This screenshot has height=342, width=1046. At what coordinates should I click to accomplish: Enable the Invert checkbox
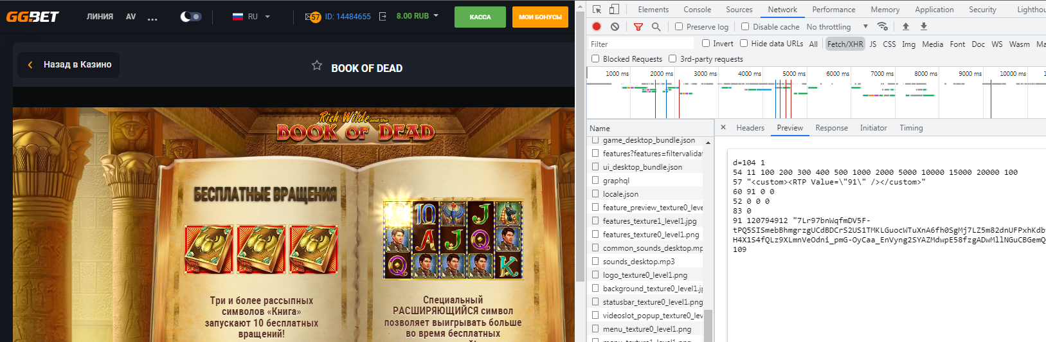(x=706, y=43)
